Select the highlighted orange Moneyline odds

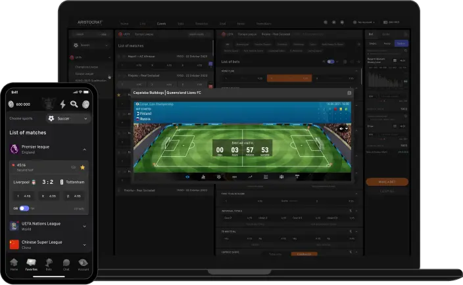[x=289, y=78]
